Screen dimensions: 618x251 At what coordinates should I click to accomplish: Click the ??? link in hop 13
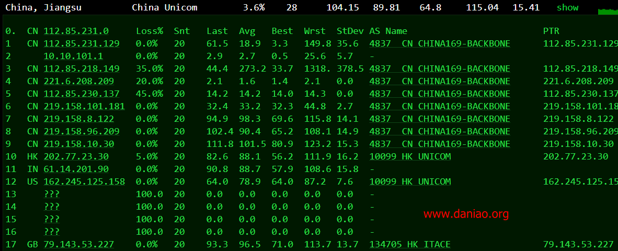pyautogui.click(x=52, y=194)
